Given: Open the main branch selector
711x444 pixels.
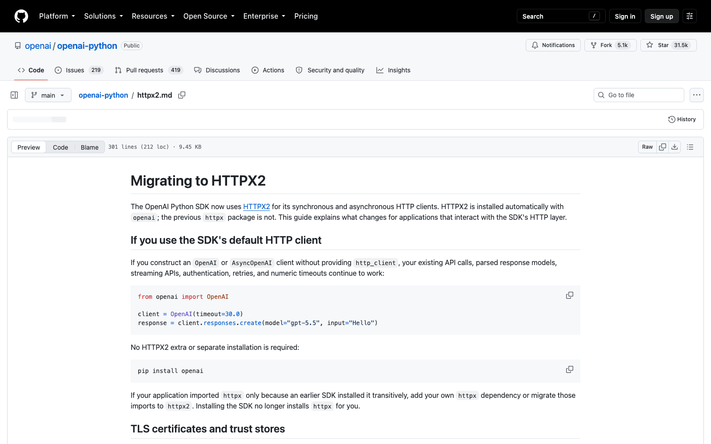Looking at the screenshot, I should (x=48, y=95).
